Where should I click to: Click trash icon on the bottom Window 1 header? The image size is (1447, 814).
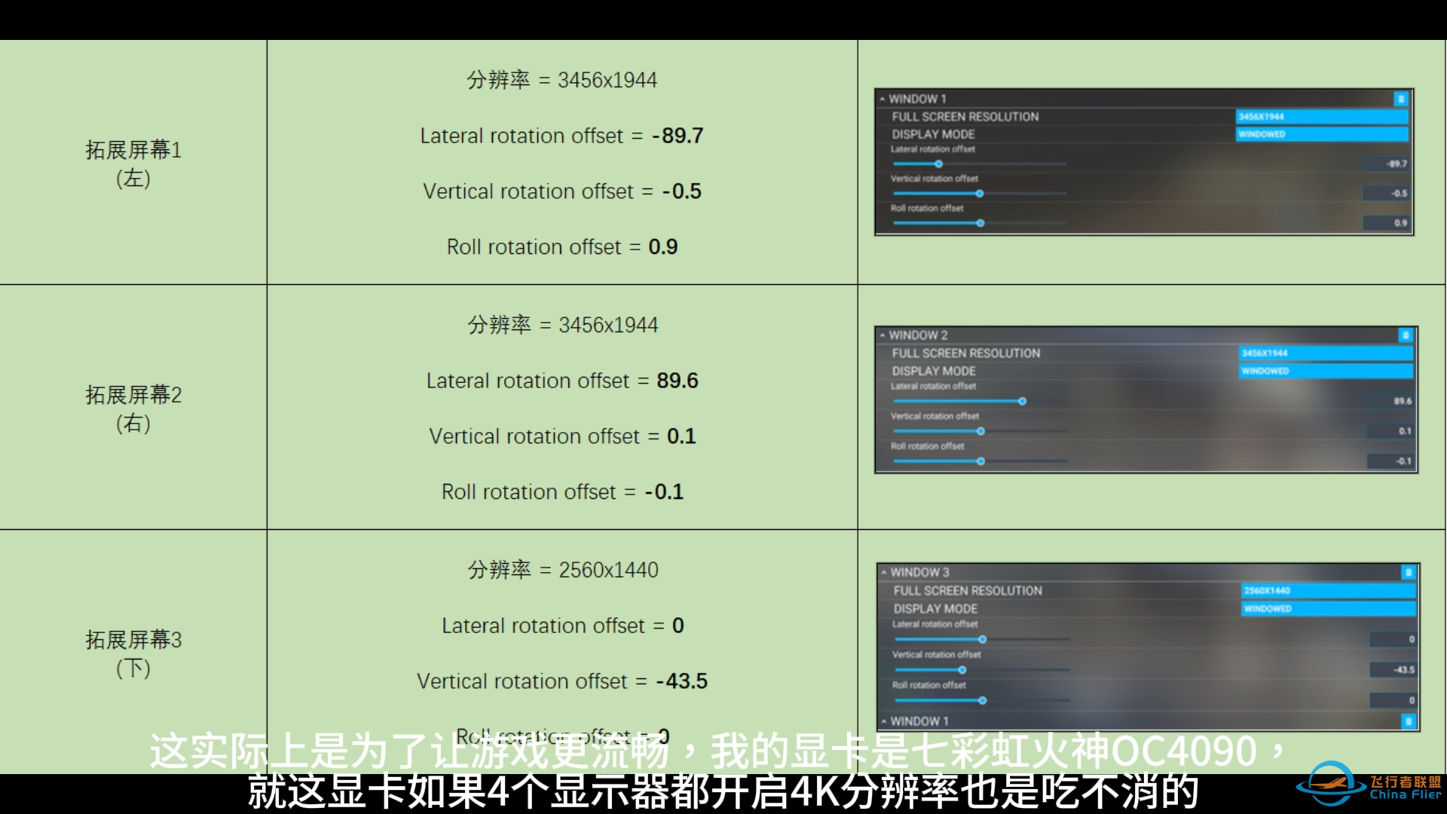1408,721
